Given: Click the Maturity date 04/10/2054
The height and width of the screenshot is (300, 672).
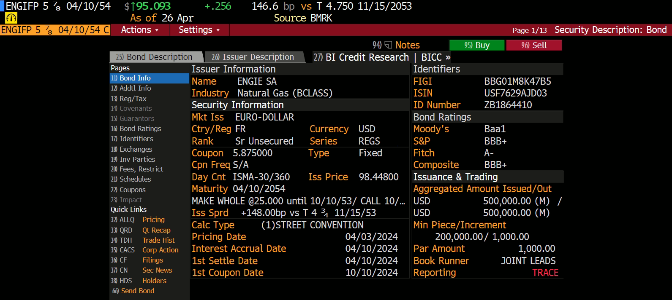Looking at the screenshot, I should tap(259, 189).
